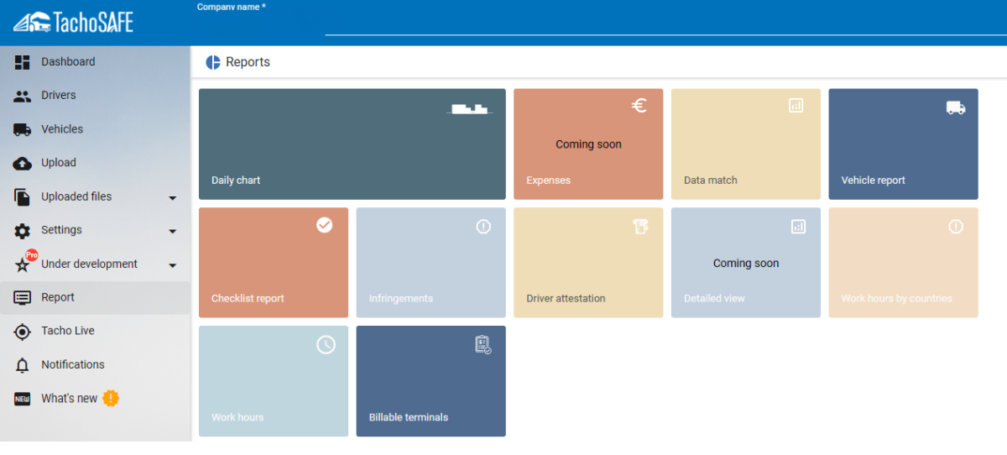Expand the Under development menu arrow
This screenshot has height=455, width=1007.
click(x=173, y=265)
